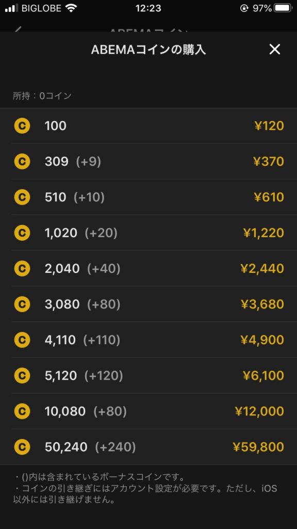Viewport: 297px width, 529px height.
Task: Select the 5,120 coins (+120) row
Action: 148,376
